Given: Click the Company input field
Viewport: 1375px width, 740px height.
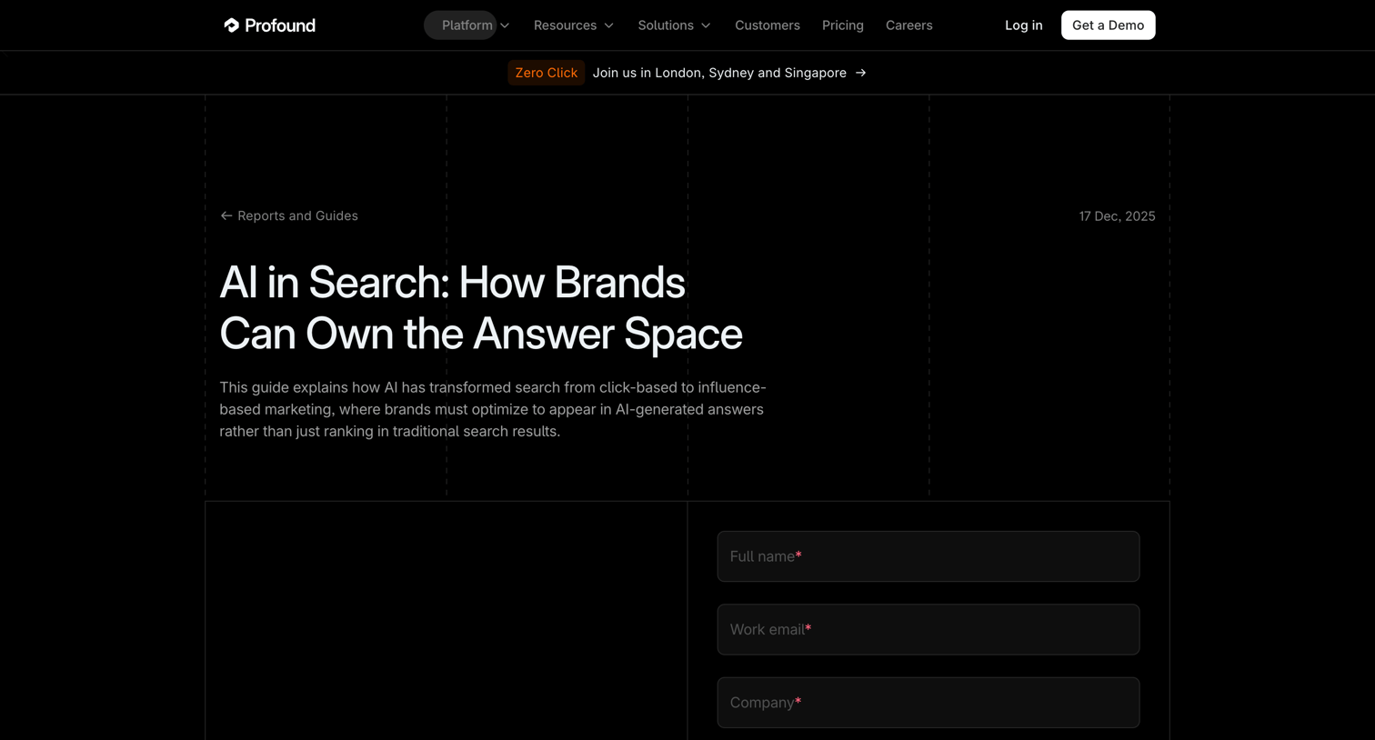Looking at the screenshot, I should [x=928, y=702].
